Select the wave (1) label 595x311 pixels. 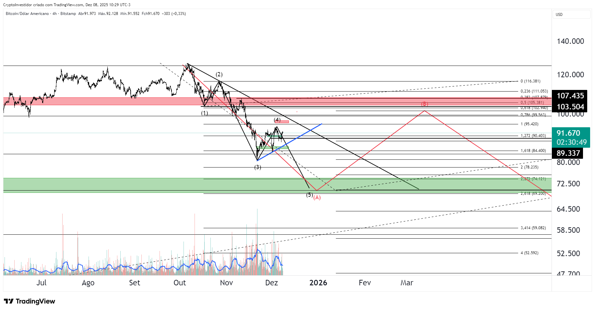pyautogui.click(x=204, y=113)
